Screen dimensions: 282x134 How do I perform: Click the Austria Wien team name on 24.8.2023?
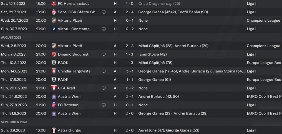coord(69,96)
